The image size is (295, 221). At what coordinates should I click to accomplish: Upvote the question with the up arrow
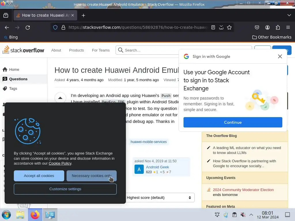(60, 98)
